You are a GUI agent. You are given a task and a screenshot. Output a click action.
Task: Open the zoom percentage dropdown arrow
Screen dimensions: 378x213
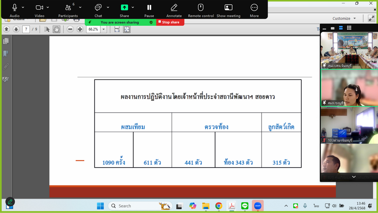pos(104,29)
